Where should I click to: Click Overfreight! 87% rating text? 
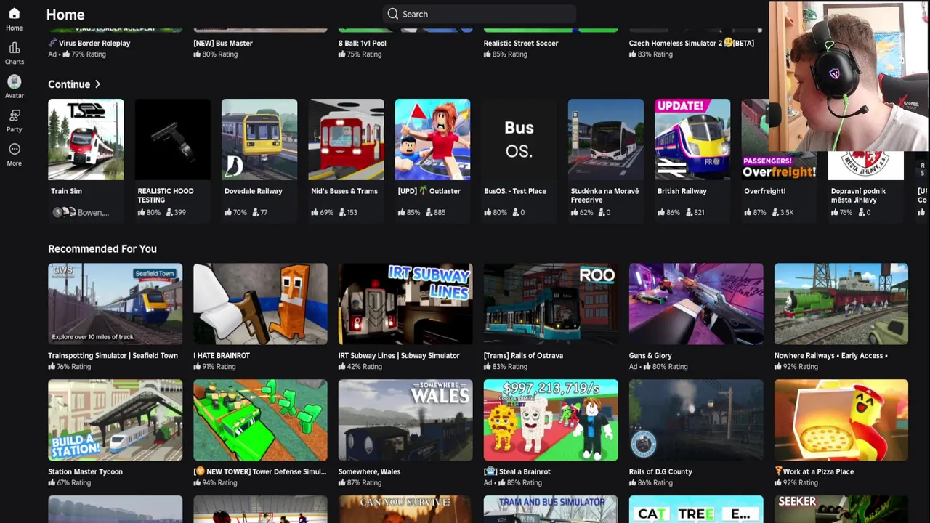[x=756, y=212]
